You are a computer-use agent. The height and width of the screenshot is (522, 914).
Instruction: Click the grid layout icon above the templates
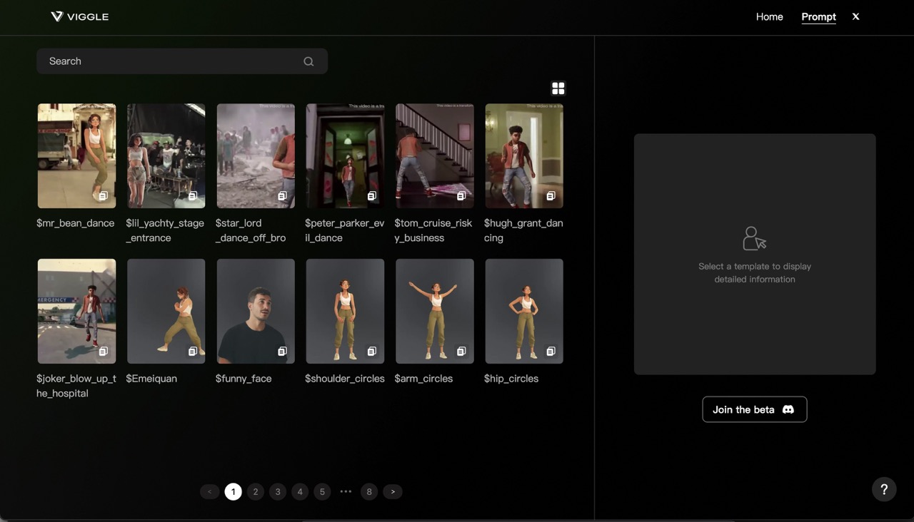558,88
